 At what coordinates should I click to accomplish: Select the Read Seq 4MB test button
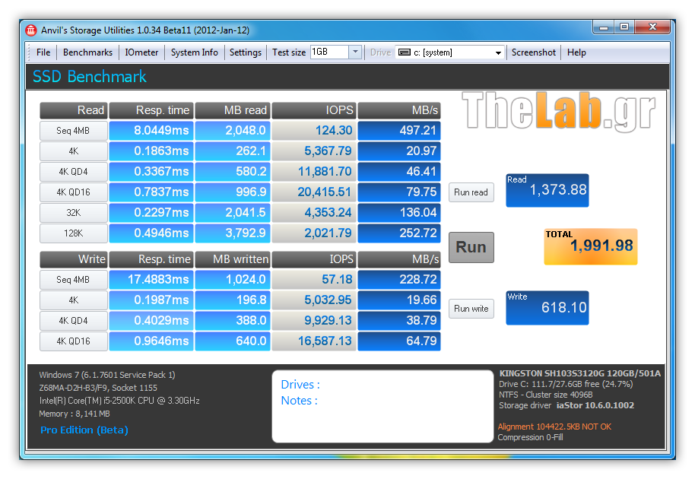click(x=73, y=131)
